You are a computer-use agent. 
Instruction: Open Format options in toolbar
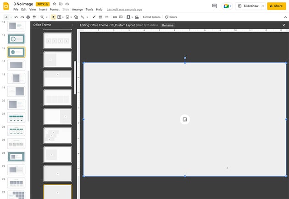[x=151, y=17]
